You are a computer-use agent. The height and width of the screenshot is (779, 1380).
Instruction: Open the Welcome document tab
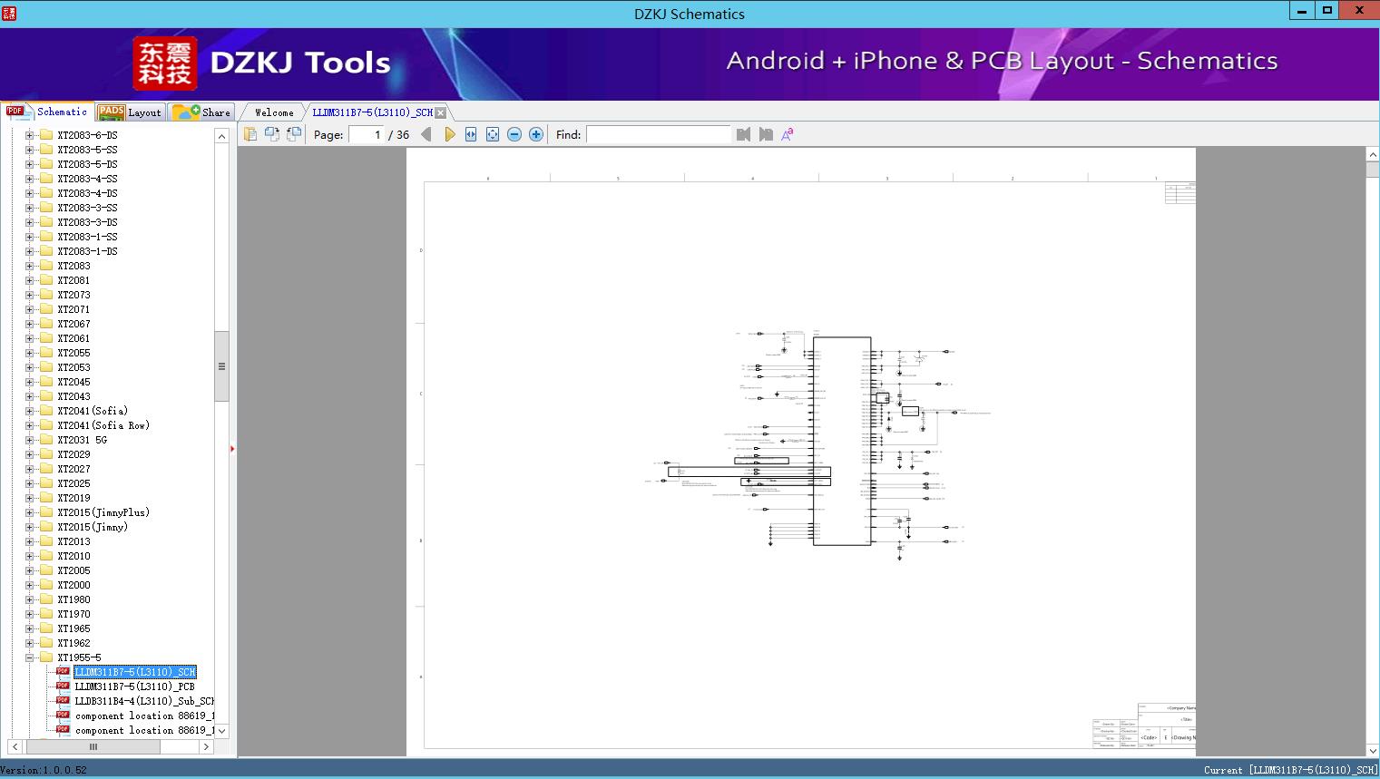[x=273, y=112]
